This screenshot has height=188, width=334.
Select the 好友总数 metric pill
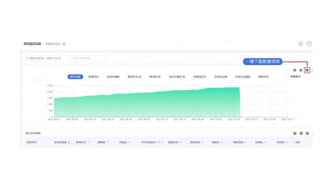point(75,77)
